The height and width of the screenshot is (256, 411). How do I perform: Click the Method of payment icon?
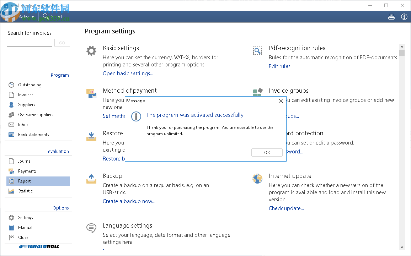pos(91,93)
